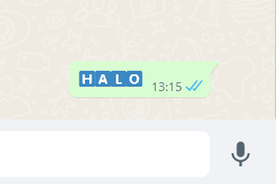The width and height of the screenshot is (276, 184).
Task: Select the blue A letter block
Action: tap(103, 79)
